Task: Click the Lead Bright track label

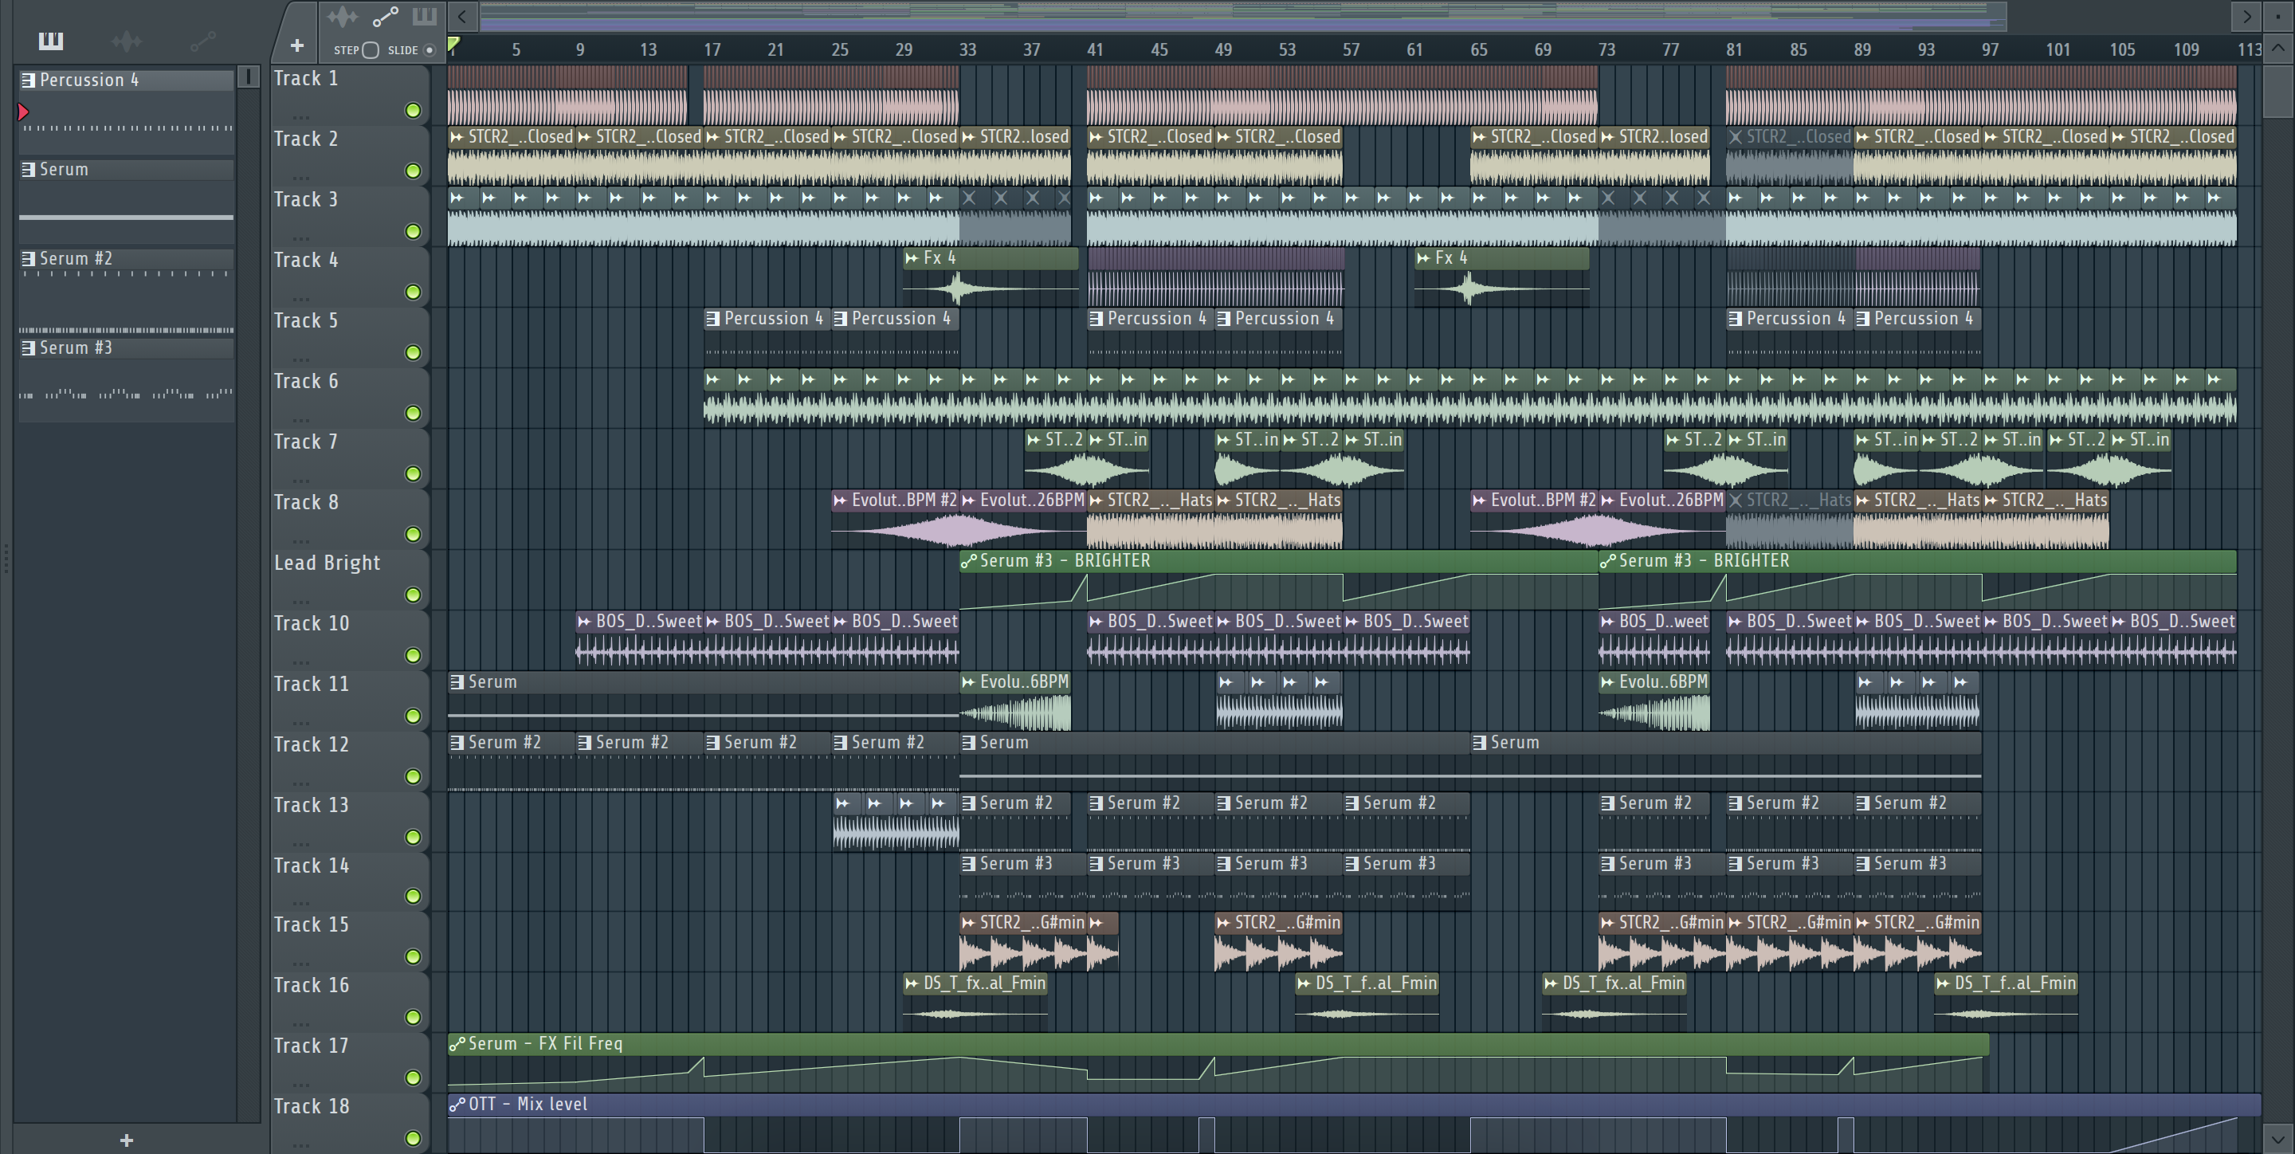Action: tap(327, 563)
